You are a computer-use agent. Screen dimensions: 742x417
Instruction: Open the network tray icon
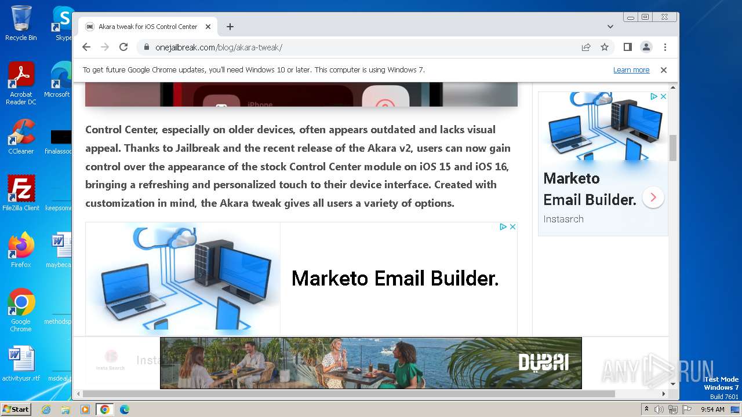coord(673,409)
